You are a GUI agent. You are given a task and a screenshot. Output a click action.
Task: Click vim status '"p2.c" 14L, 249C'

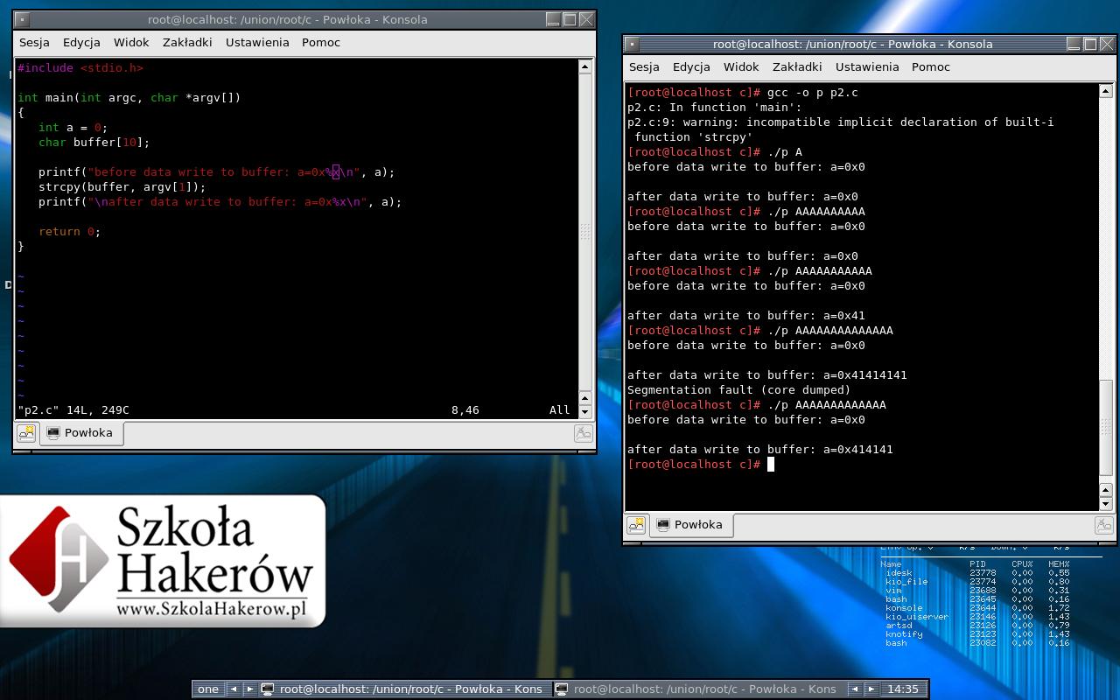(x=73, y=409)
